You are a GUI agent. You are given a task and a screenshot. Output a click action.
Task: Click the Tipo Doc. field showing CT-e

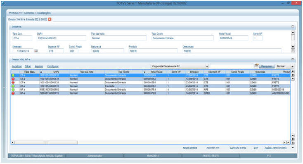coord(22,38)
